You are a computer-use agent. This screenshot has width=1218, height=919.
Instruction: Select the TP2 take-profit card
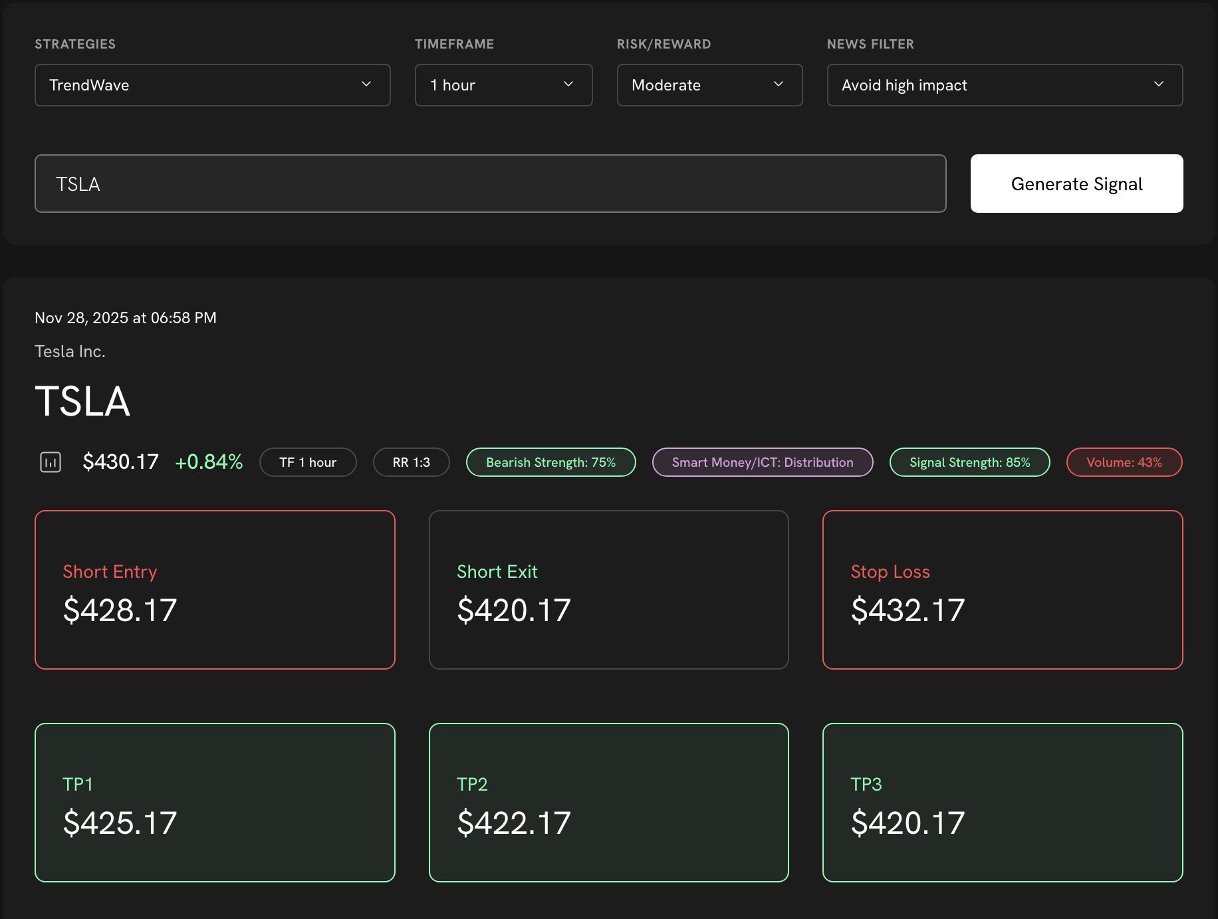coord(608,803)
